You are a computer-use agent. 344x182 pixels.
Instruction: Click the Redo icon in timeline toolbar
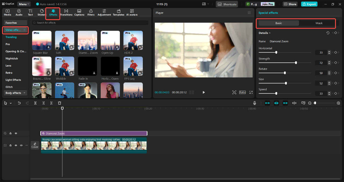[x=27, y=103]
